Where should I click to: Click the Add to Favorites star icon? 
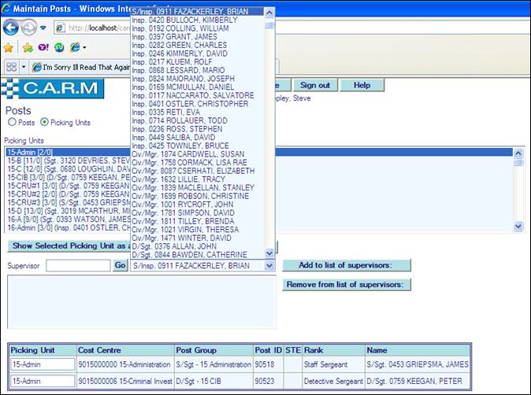tap(28, 48)
